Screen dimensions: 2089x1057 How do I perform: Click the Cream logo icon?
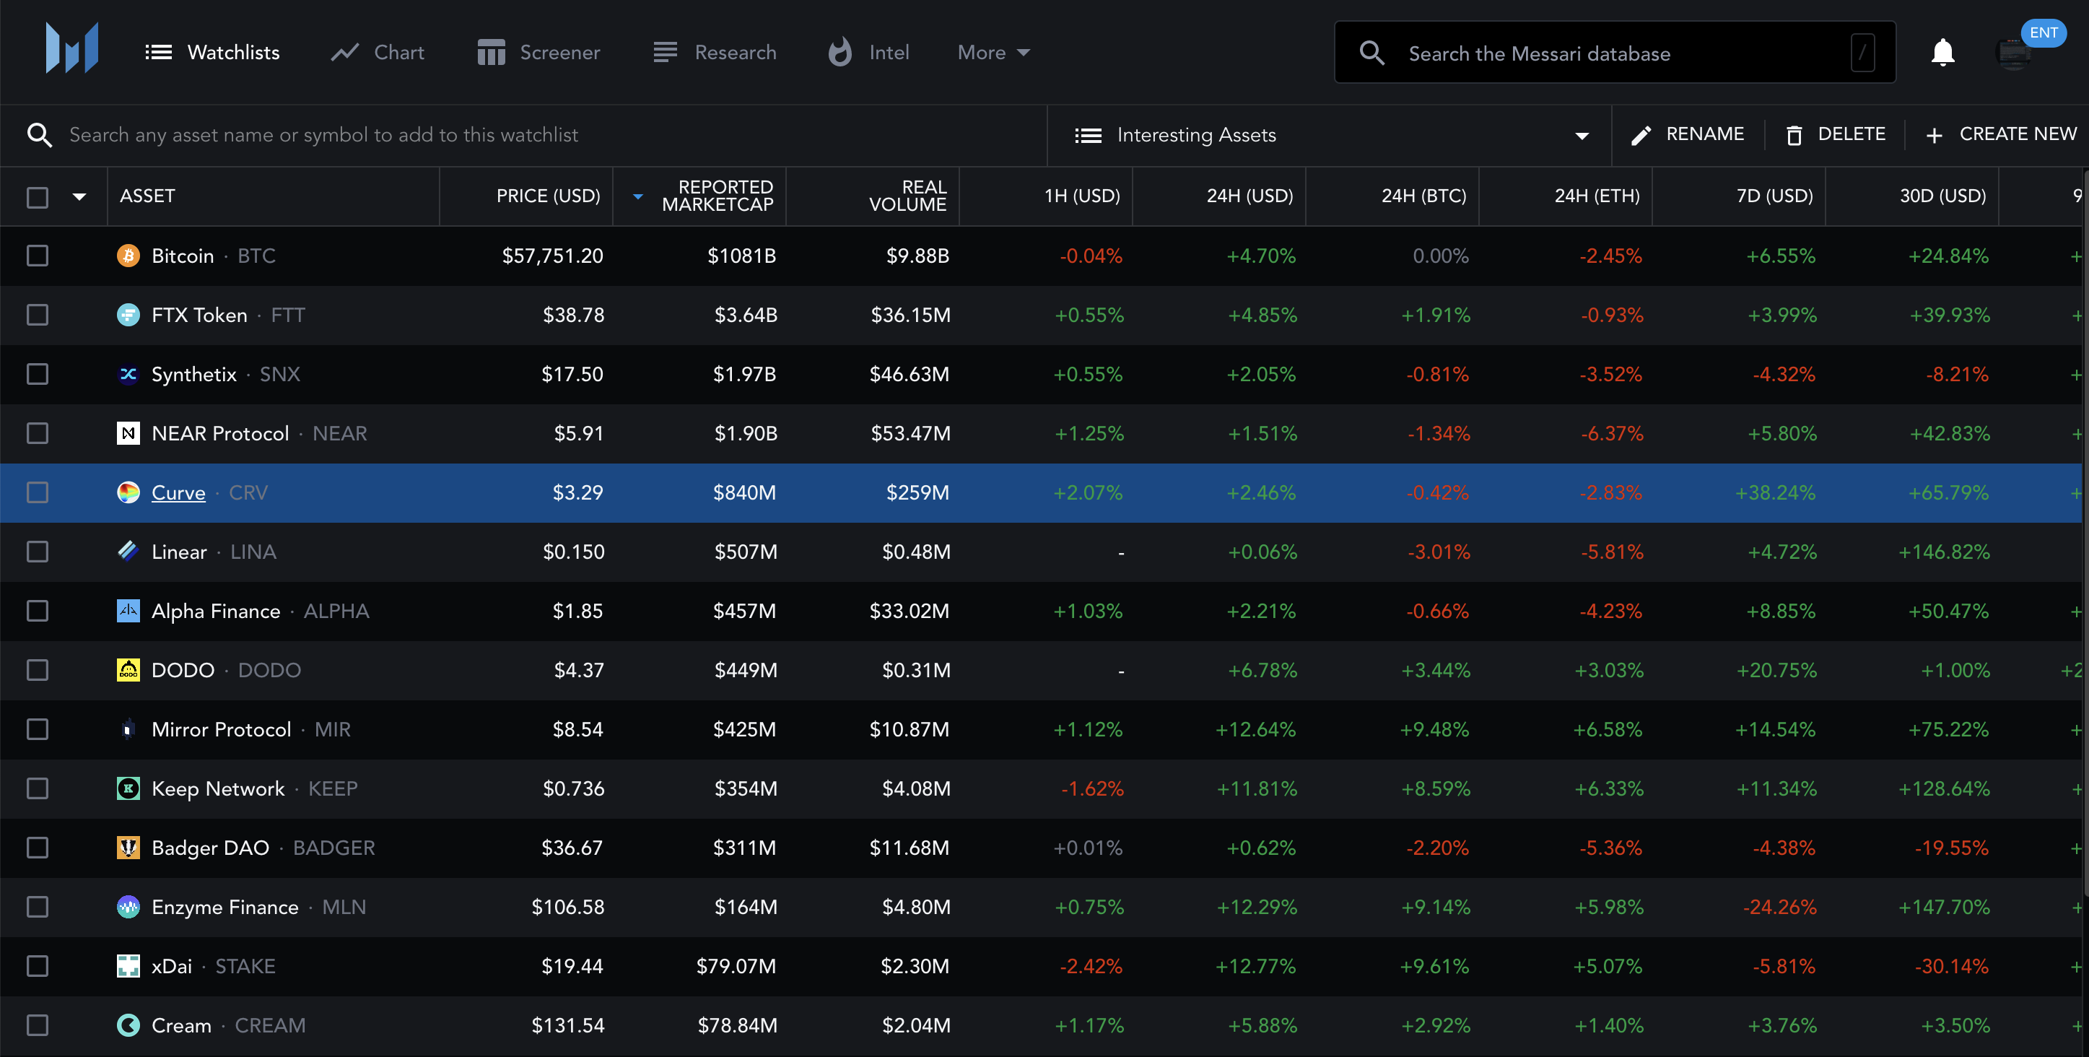128,1025
